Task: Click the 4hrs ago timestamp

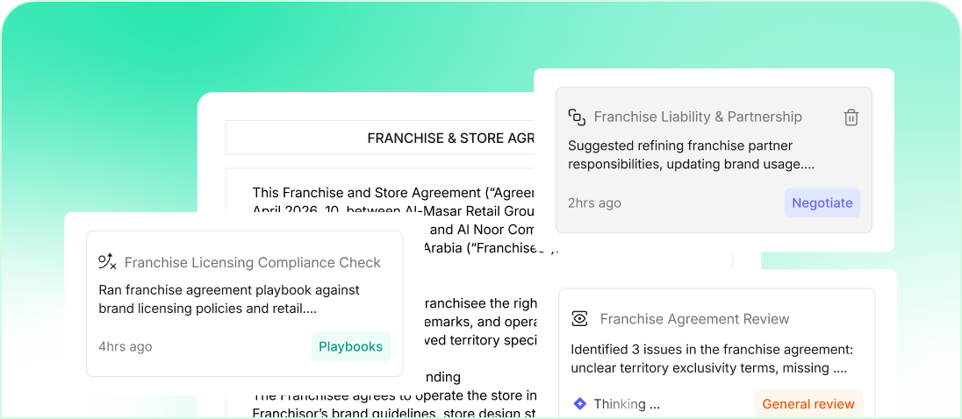Action: click(125, 346)
